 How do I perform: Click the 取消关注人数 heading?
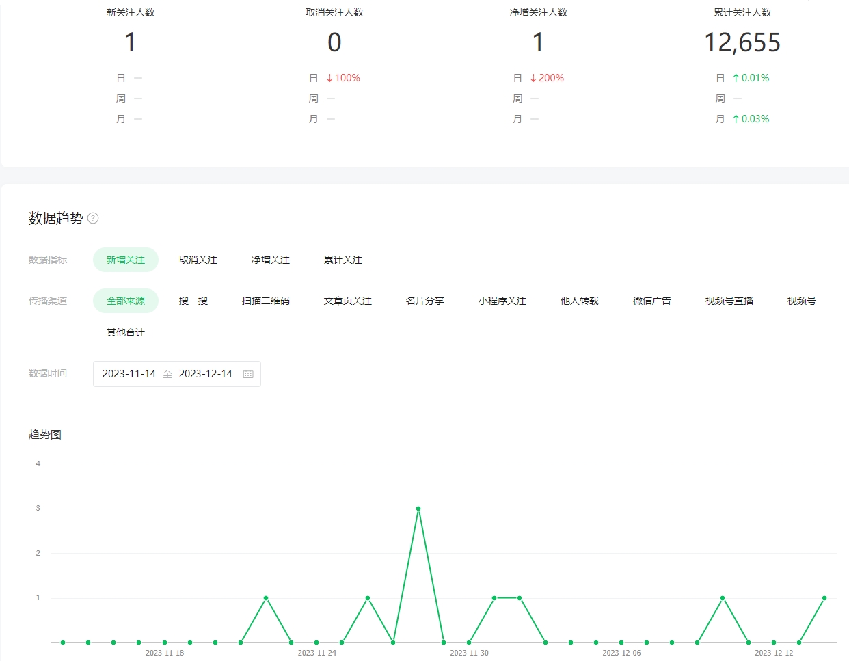click(335, 12)
